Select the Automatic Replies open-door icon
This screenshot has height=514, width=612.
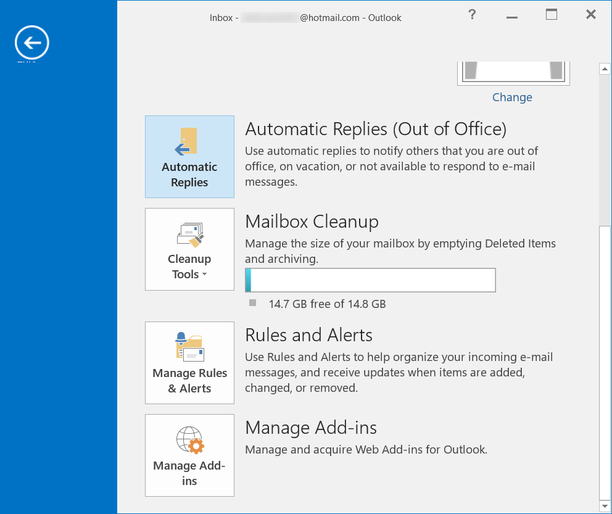coord(187,142)
